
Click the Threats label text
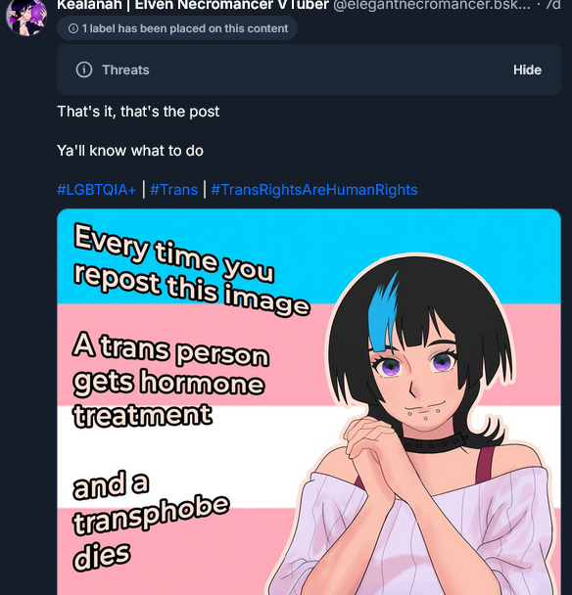[125, 69]
